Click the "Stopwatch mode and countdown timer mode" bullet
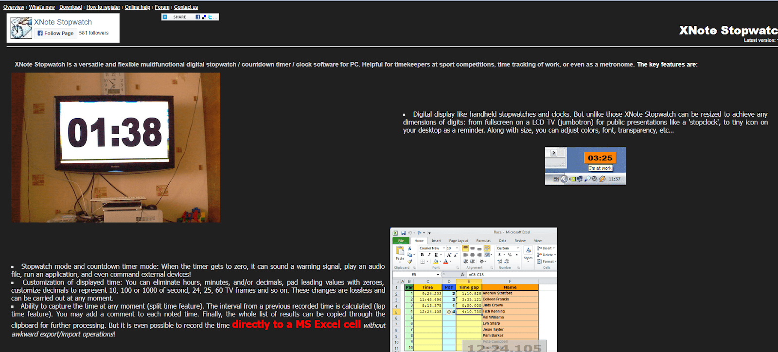This screenshot has height=352, width=778. click(198, 270)
